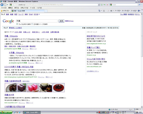Viewport: 143px width, 114px height.
Task: Open the search provider dropdown arrow
Action: (142, 5)
